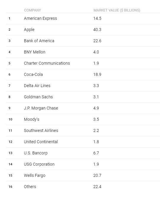The height and width of the screenshot is (199, 160).
Task: Click the U.S. Bancorp entry
Action: click(x=36, y=153)
